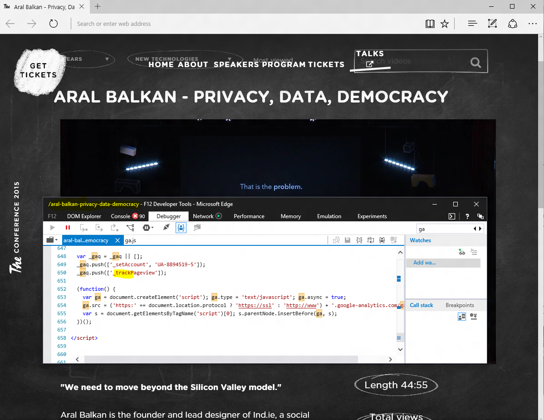Open the Edge Hub lines icon

(472, 24)
